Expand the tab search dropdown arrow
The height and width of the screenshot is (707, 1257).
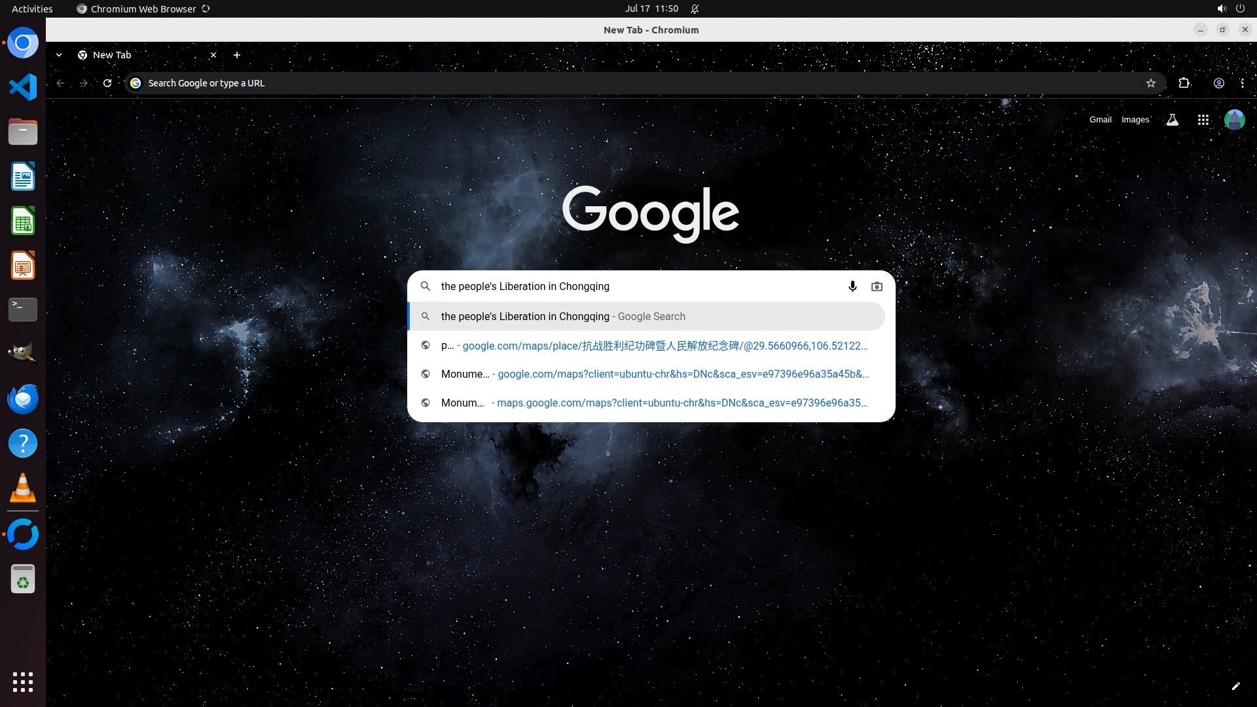click(x=59, y=55)
